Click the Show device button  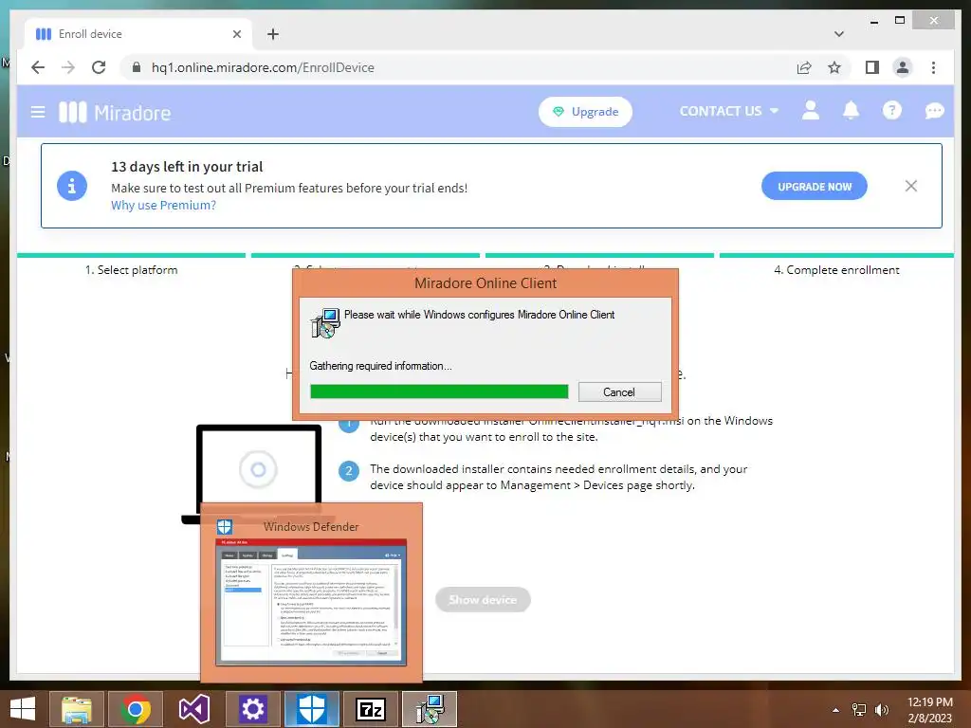tap(483, 599)
